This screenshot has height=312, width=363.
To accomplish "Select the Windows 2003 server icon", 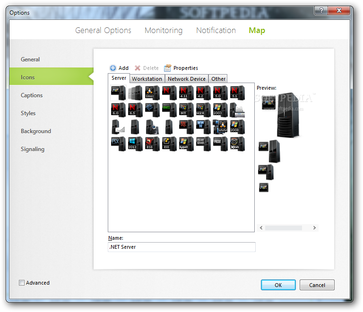I will [220, 110].
